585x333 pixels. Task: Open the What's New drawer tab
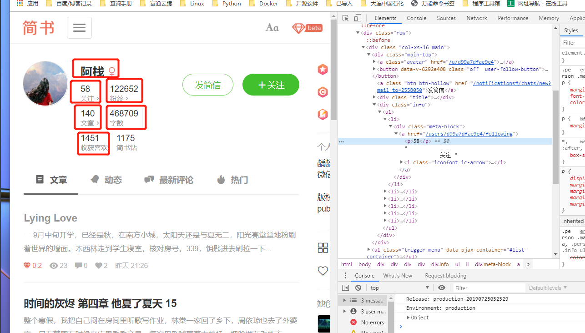398,276
